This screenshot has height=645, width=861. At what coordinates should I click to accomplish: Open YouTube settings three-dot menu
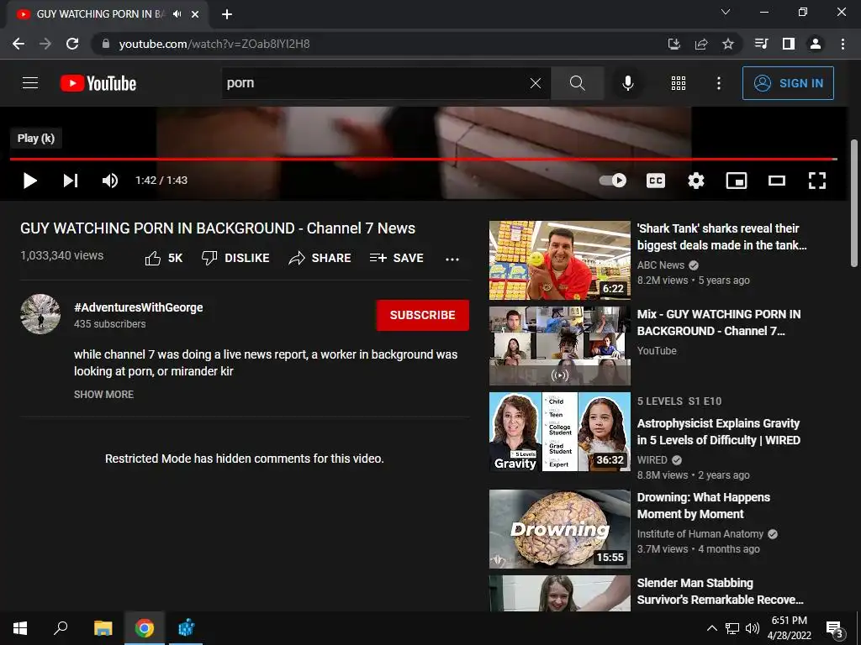pos(718,83)
